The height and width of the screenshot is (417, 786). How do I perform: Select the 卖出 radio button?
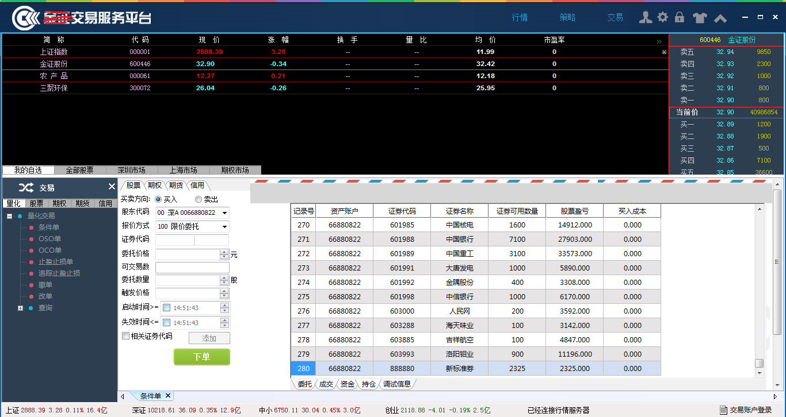(x=199, y=199)
